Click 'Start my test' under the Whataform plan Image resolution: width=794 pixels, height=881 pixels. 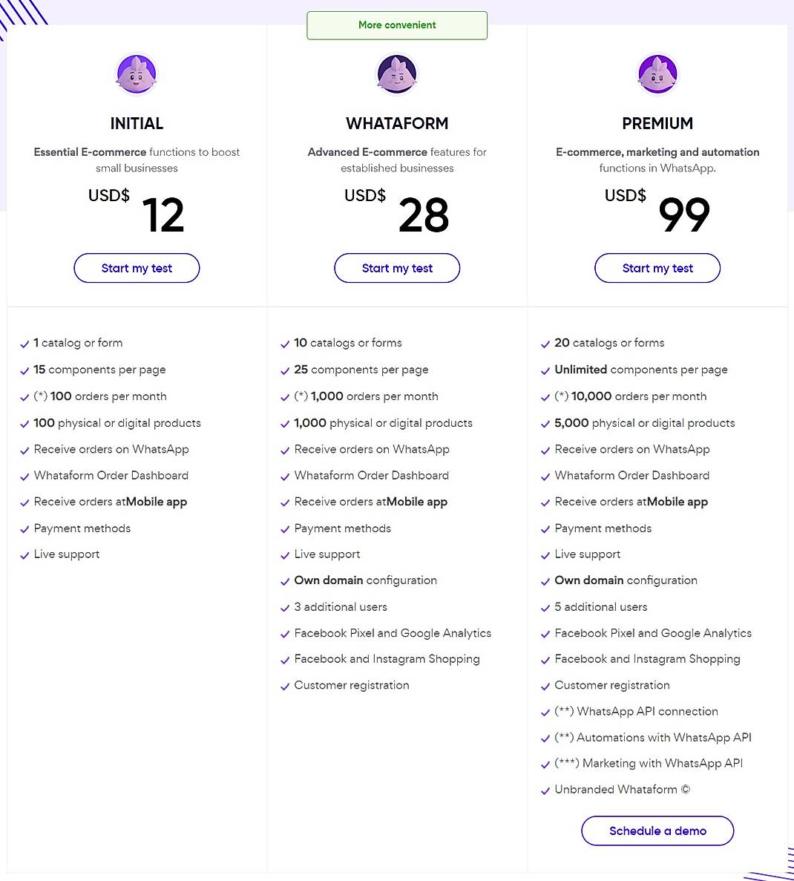point(397,268)
